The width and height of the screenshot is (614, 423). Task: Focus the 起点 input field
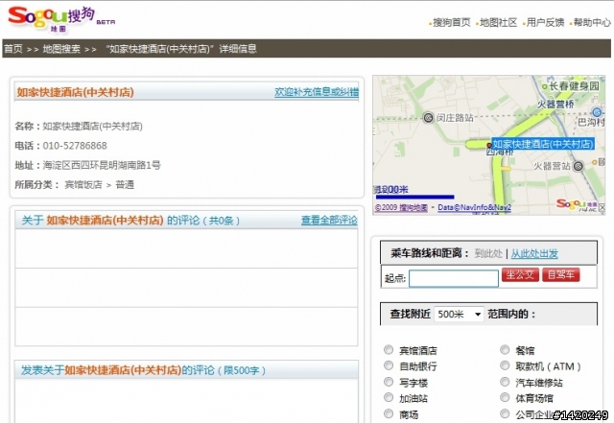click(x=454, y=278)
